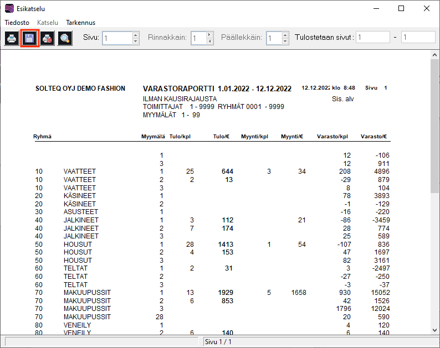Click the printer setup icon
This screenshot has width=440, height=348.
(x=47, y=38)
